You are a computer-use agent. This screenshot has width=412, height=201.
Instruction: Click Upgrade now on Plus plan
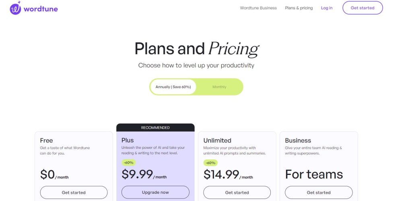click(x=155, y=192)
